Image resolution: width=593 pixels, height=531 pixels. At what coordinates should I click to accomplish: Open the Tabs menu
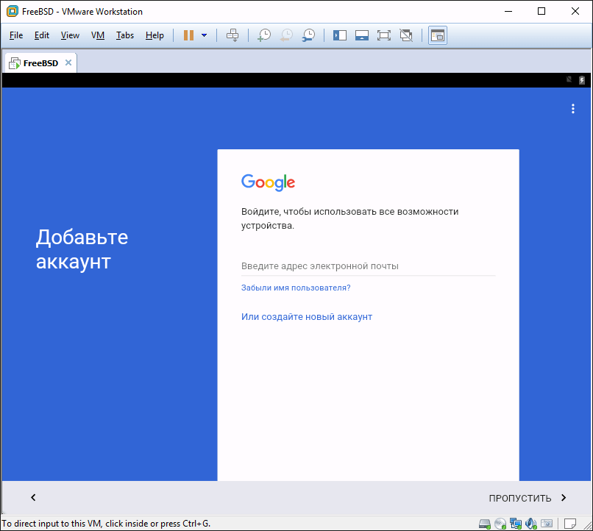coord(125,35)
